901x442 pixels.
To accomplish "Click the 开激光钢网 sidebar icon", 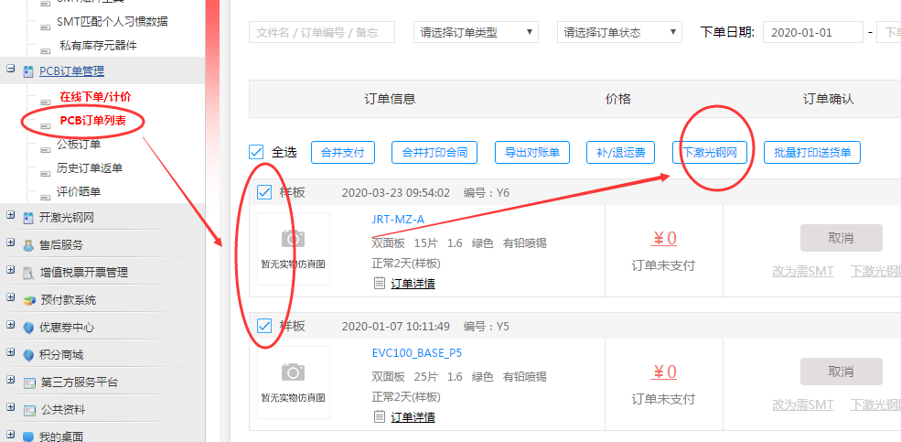I will [29, 218].
